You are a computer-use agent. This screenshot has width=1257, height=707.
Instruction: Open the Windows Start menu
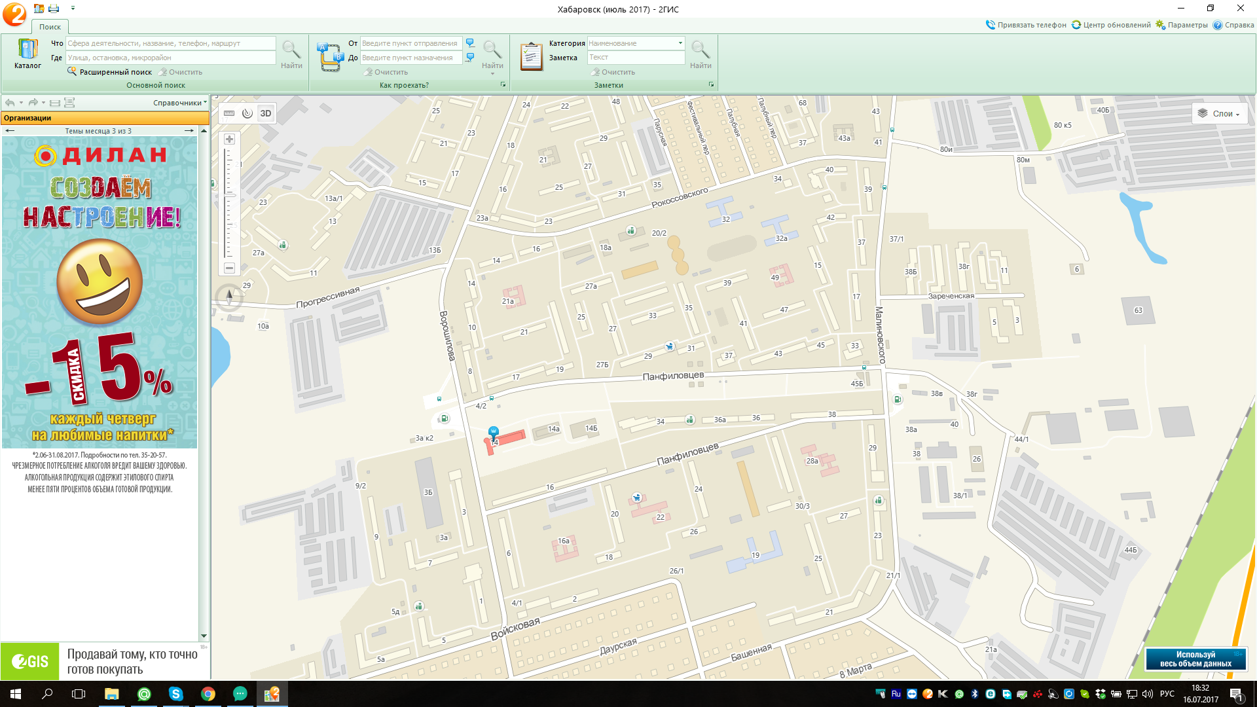tap(16, 694)
